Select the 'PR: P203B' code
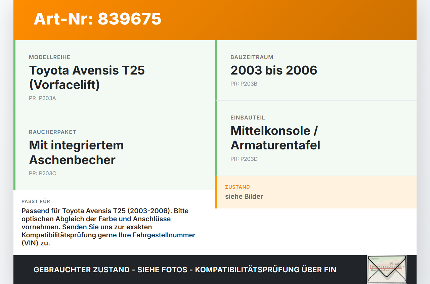 pyautogui.click(x=244, y=84)
